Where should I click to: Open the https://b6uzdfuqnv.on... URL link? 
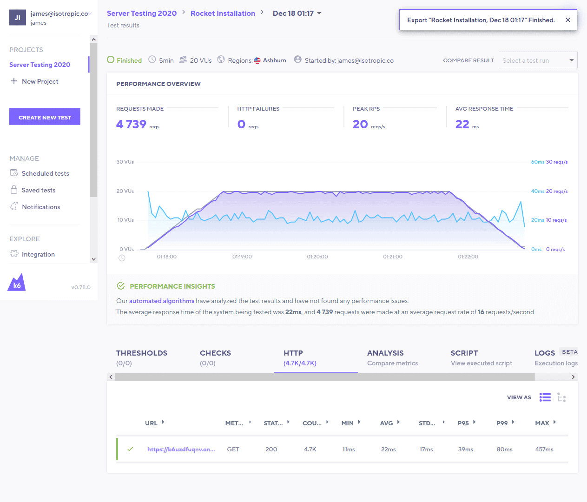(181, 449)
